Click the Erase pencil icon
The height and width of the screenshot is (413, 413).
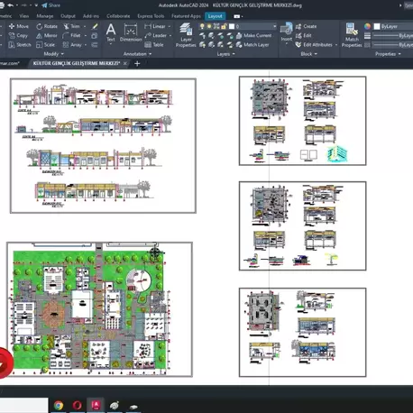pos(95,26)
